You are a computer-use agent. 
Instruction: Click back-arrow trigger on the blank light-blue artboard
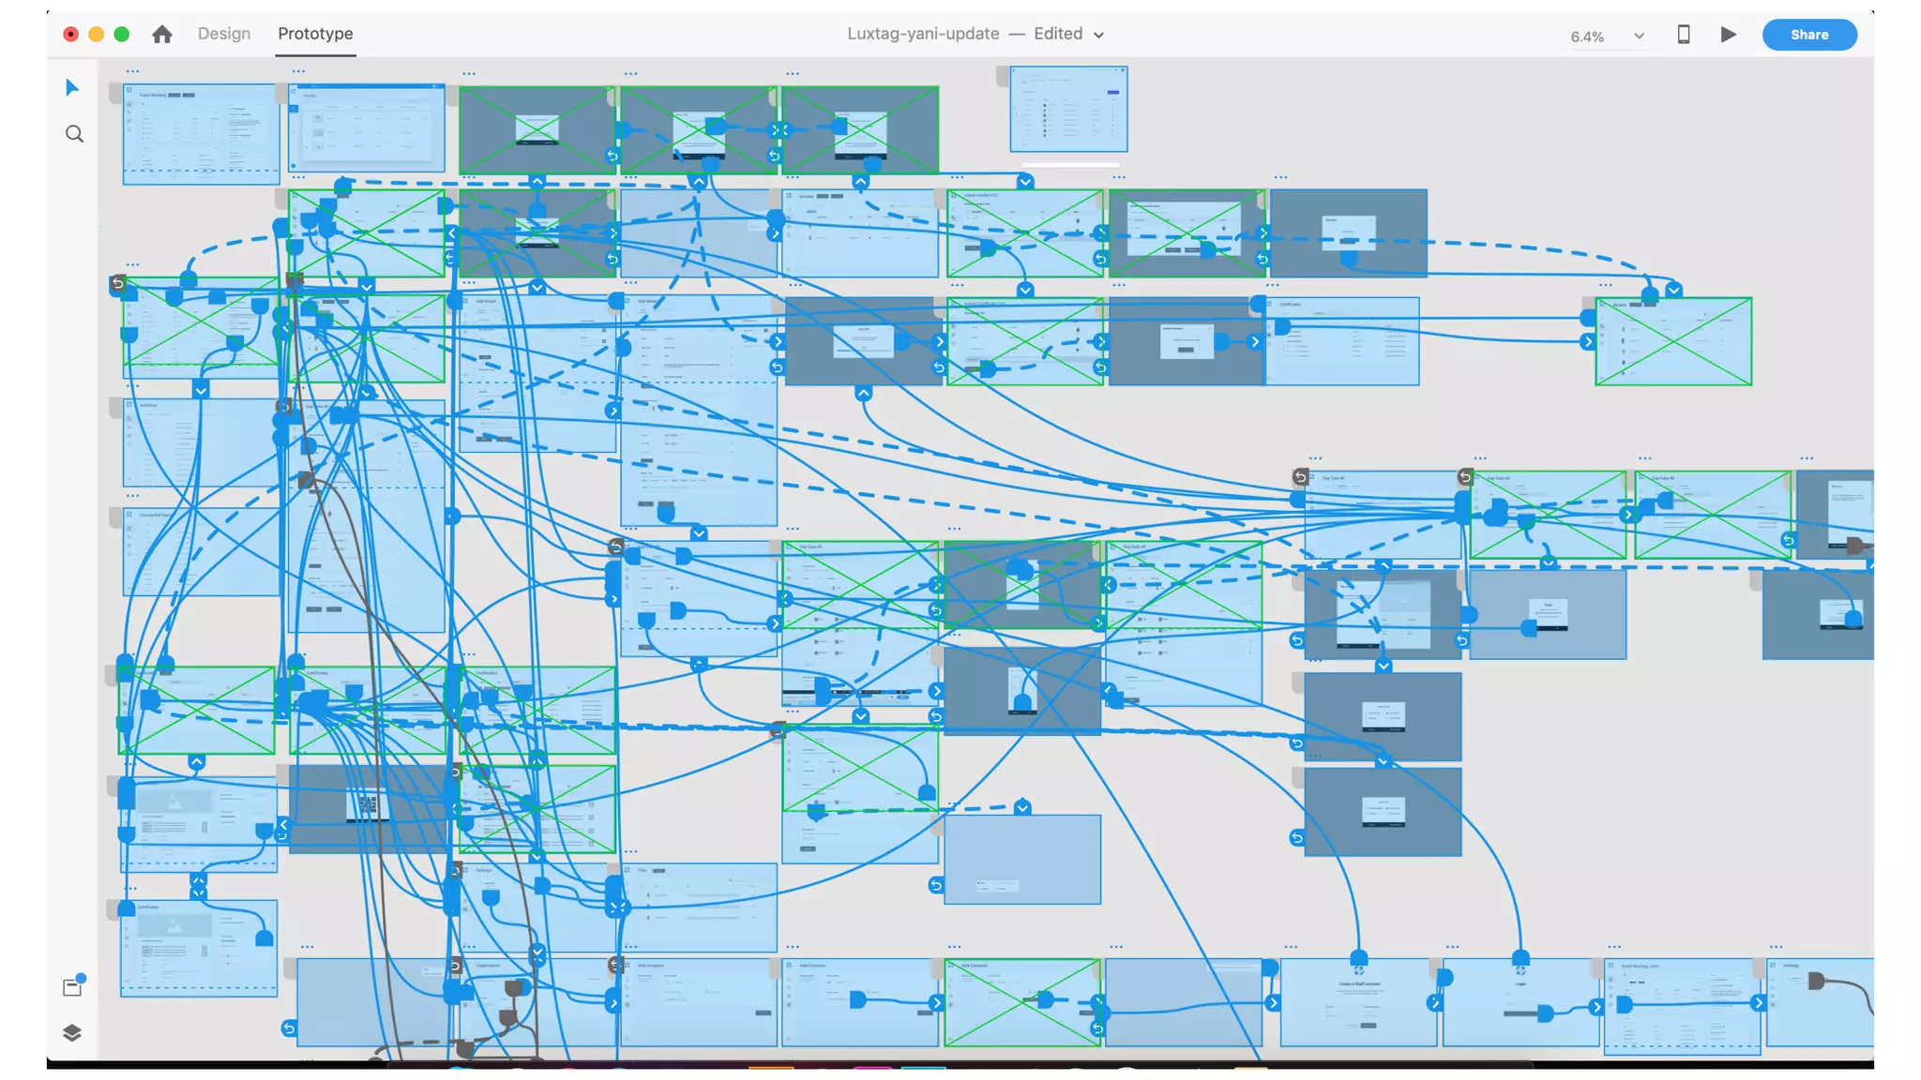(x=936, y=885)
